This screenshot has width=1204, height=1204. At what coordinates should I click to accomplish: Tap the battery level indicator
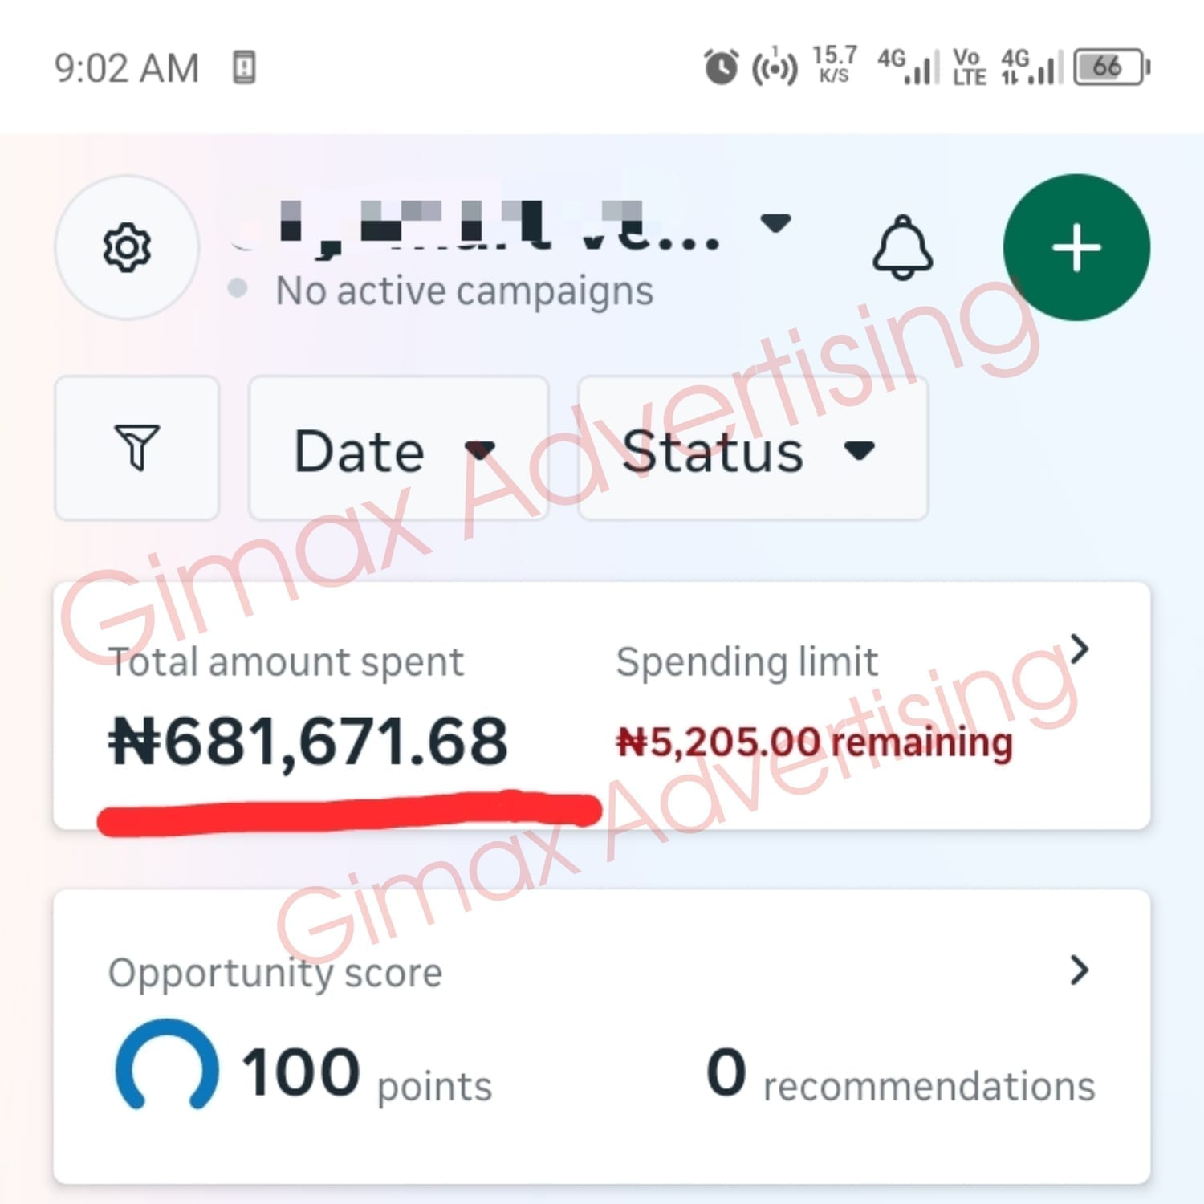pyautogui.click(x=1111, y=67)
